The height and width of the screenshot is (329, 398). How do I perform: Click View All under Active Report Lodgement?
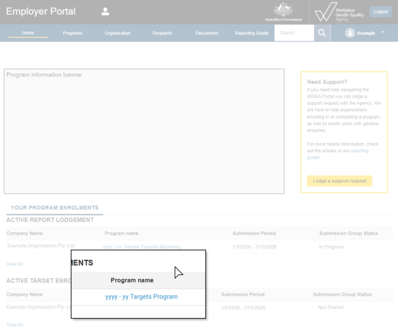click(x=15, y=264)
